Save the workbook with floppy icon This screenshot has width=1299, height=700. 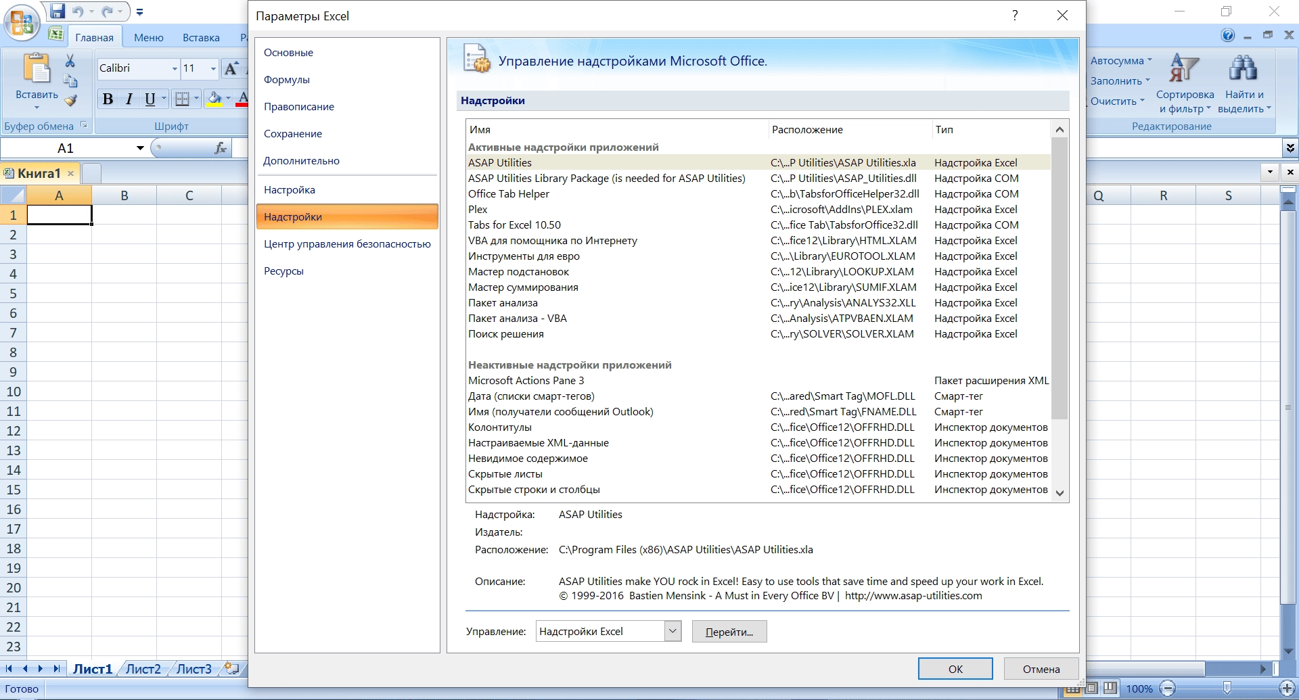pyautogui.click(x=58, y=11)
